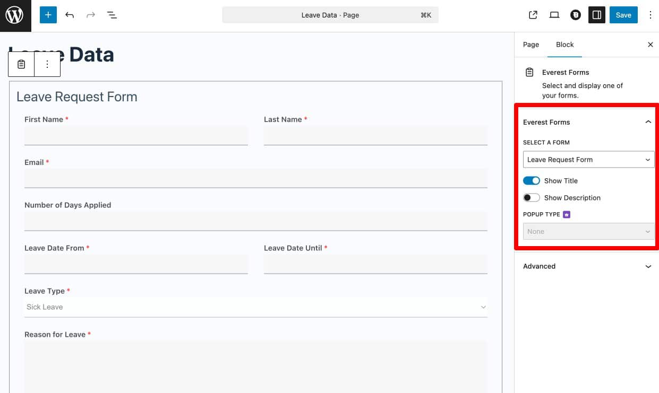659x393 pixels.
Task: Switch to the Block tab
Action: [565, 45]
